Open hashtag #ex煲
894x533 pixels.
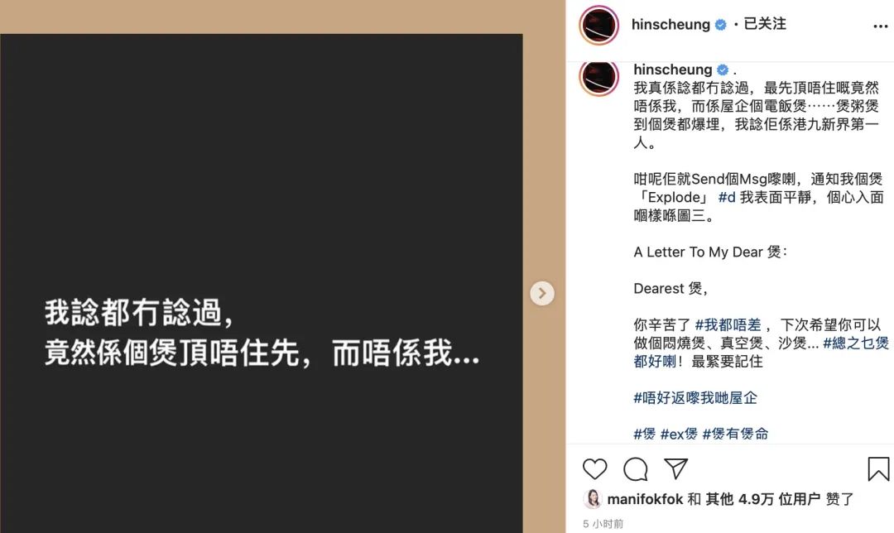679,434
